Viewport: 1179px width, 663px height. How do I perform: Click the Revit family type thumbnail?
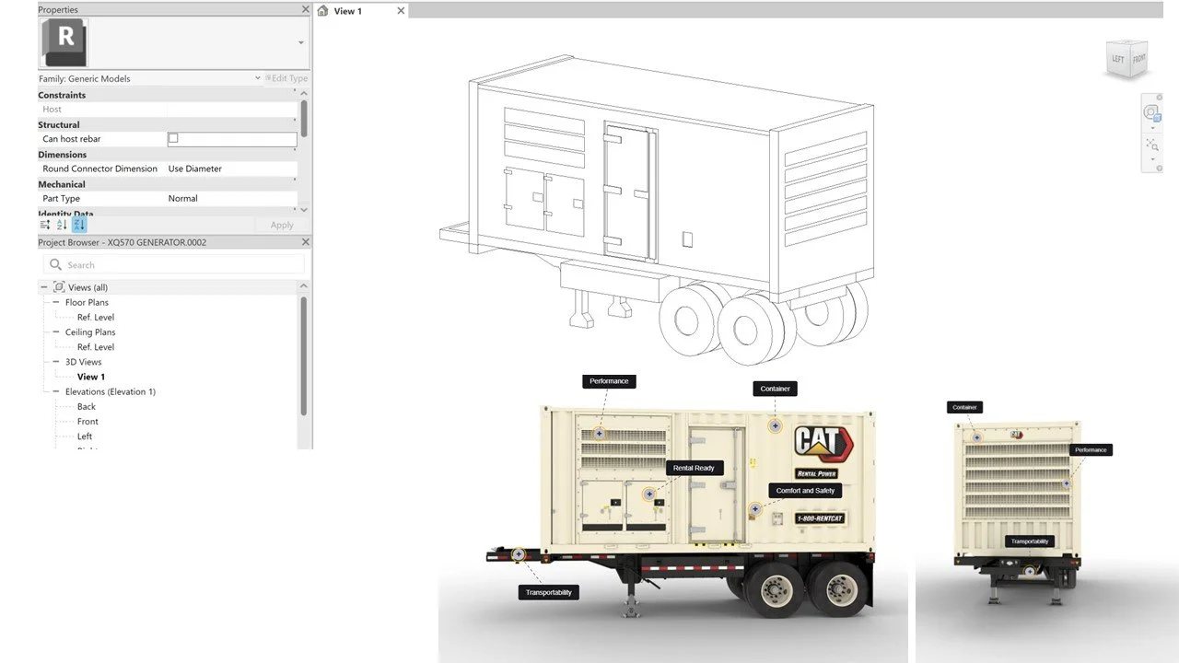click(65, 42)
